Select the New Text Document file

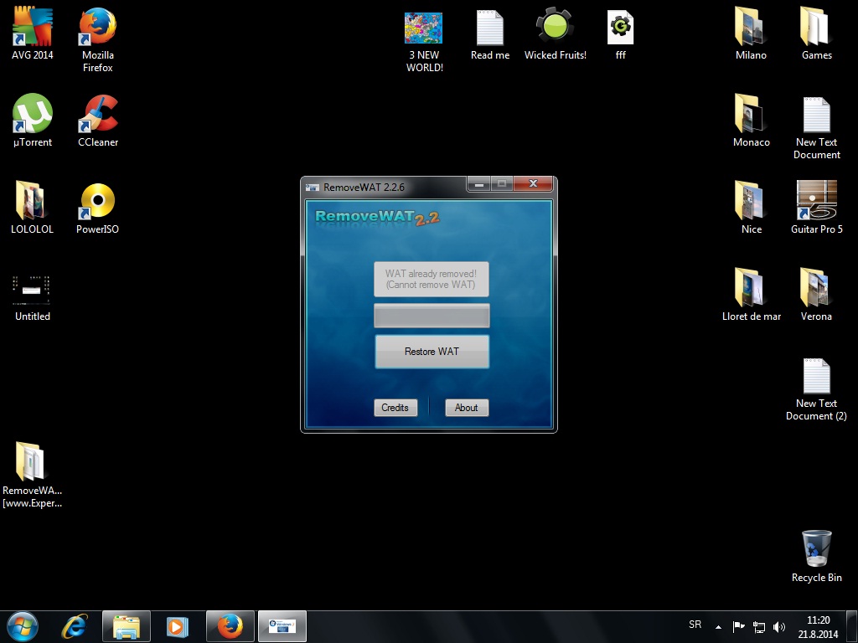point(816,127)
